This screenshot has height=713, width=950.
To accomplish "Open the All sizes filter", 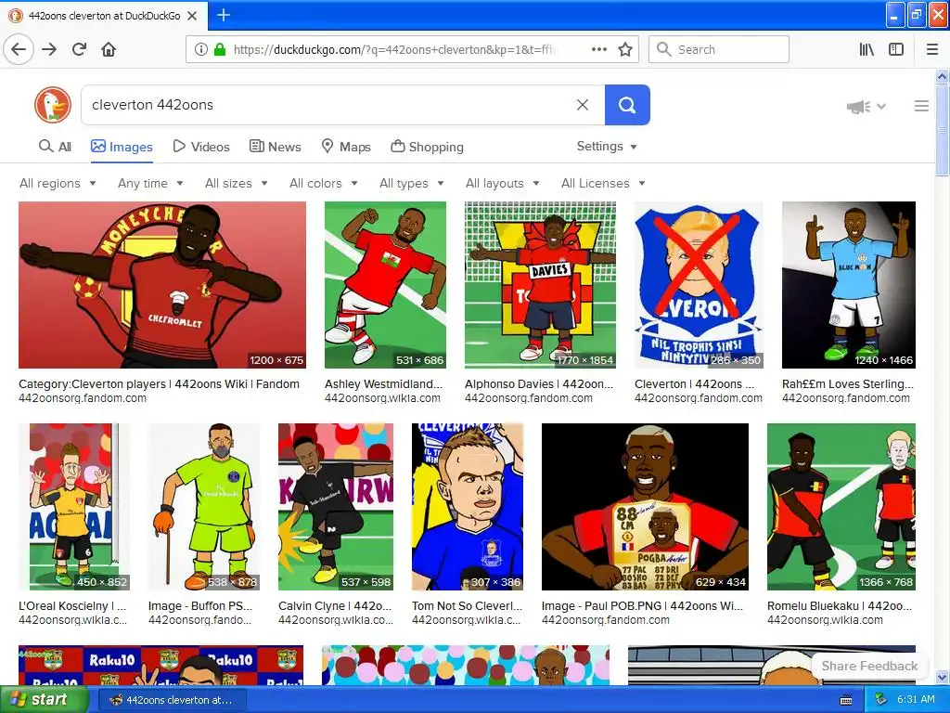I will coord(237,183).
